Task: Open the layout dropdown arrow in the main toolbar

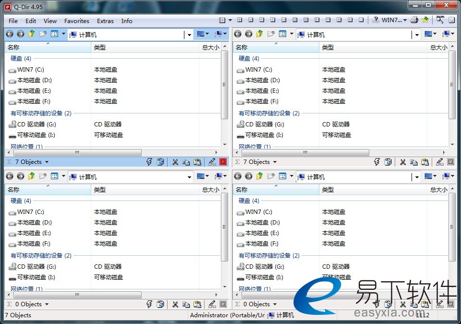Action: [230, 20]
